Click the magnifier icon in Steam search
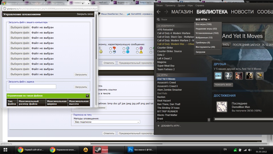The width and height of the screenshot is (273, 154). tap(158, 19)
